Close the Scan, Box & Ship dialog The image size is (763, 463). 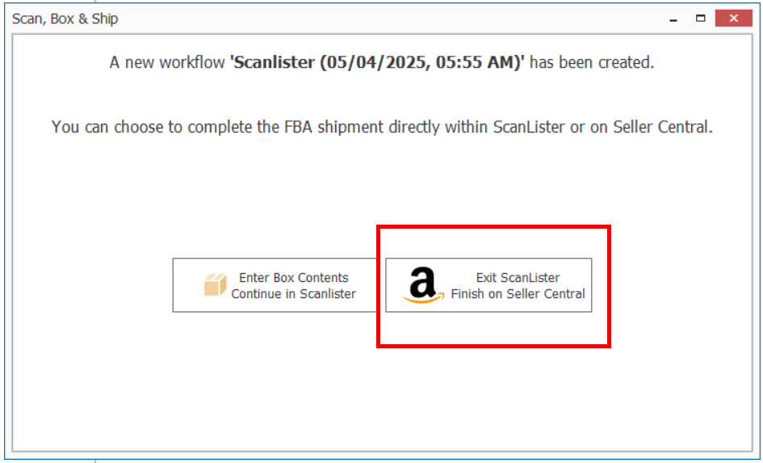click(x=734, y=19)
